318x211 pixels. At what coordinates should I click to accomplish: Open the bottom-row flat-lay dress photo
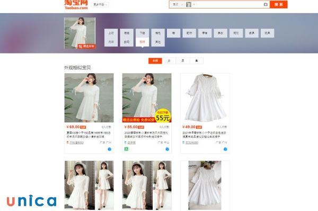click(205, 185)
